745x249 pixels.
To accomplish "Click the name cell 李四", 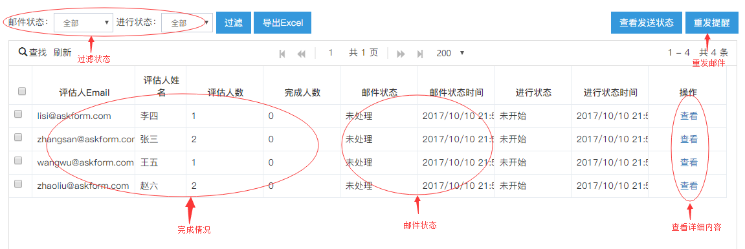I will [x=161, y=116].
